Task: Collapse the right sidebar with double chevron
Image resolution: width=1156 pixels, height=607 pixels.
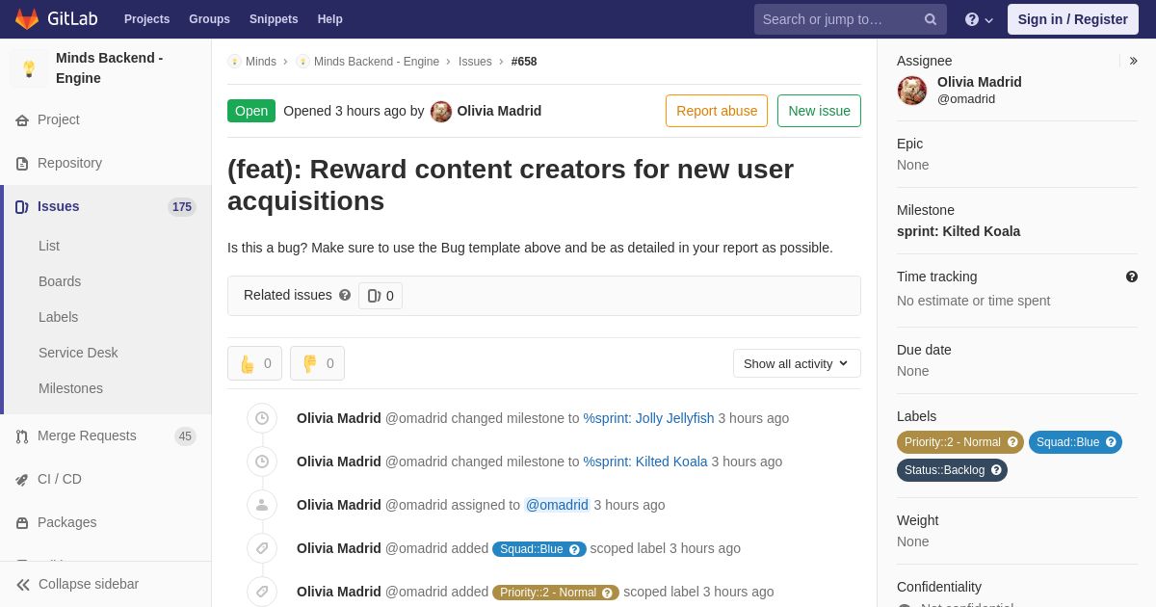Action: tap(1133, 61)
